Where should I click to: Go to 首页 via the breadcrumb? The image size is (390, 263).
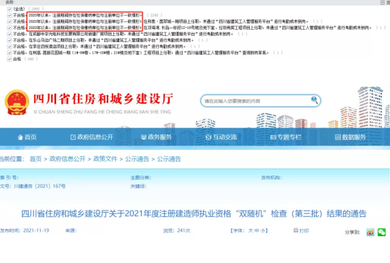36,159
